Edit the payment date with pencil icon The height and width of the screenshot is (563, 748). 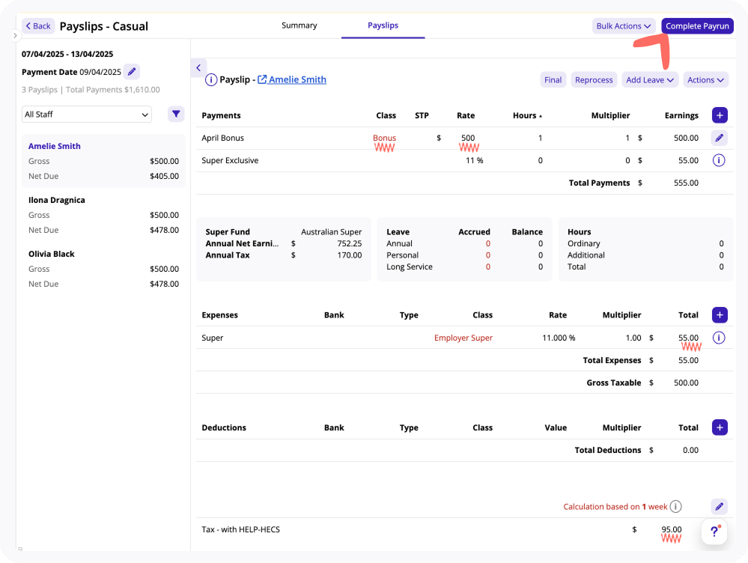[x=132, y=72]
